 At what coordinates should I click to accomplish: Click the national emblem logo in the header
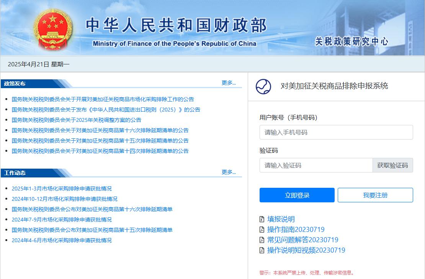[x=53, y=30]
